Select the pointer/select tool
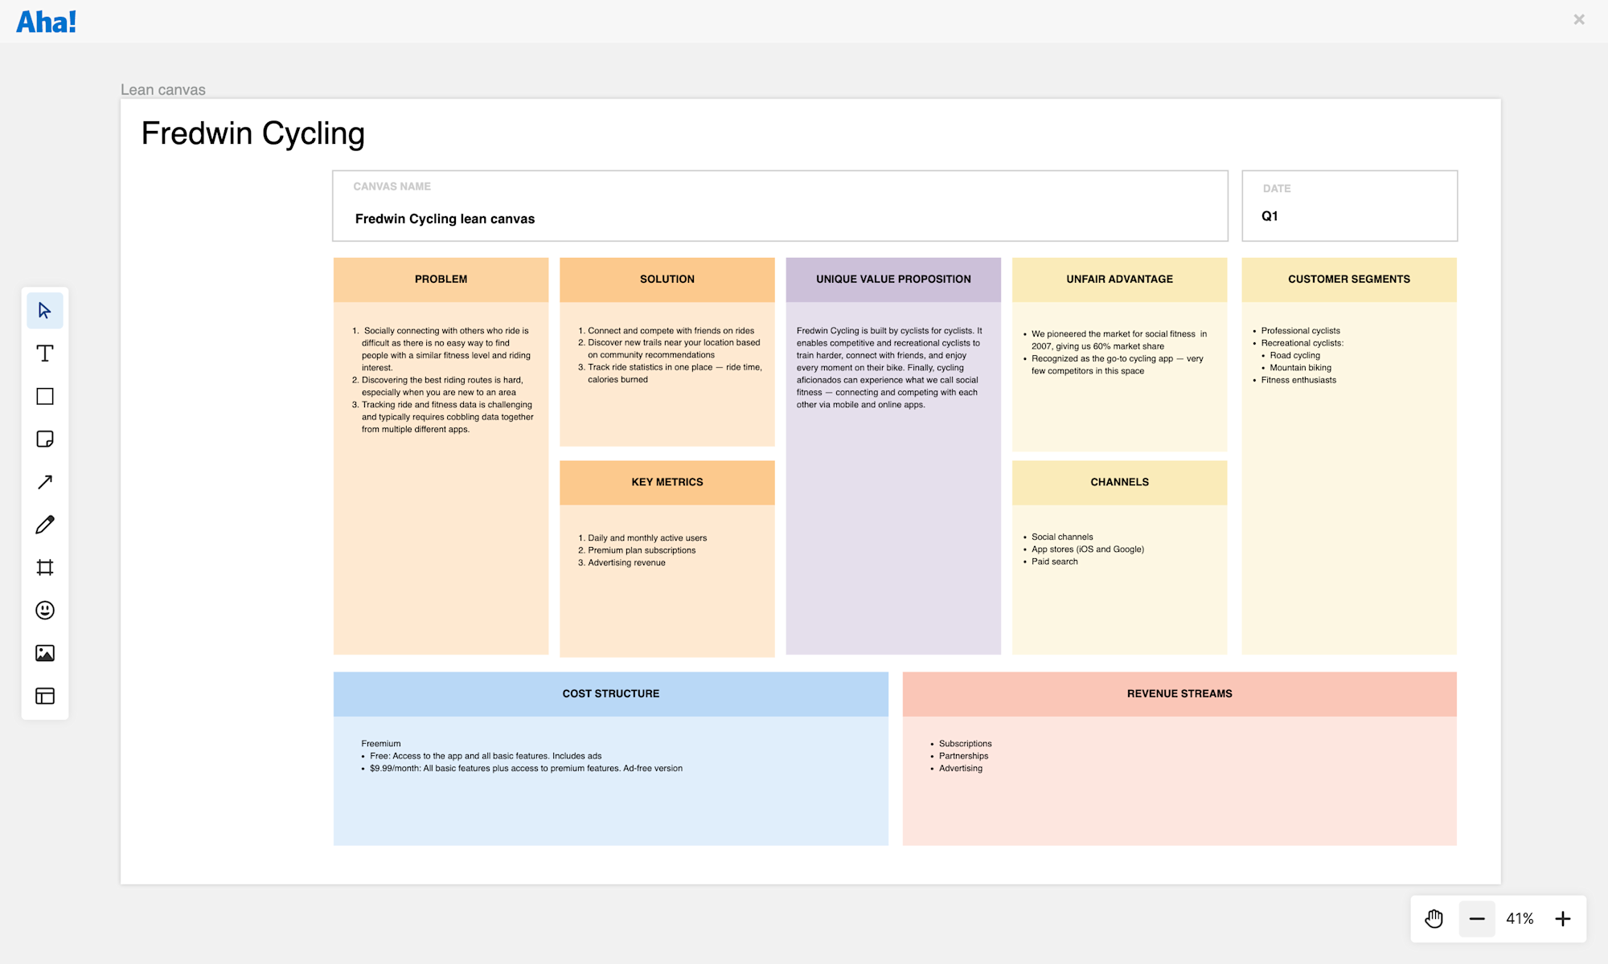 tap(45, 311)
